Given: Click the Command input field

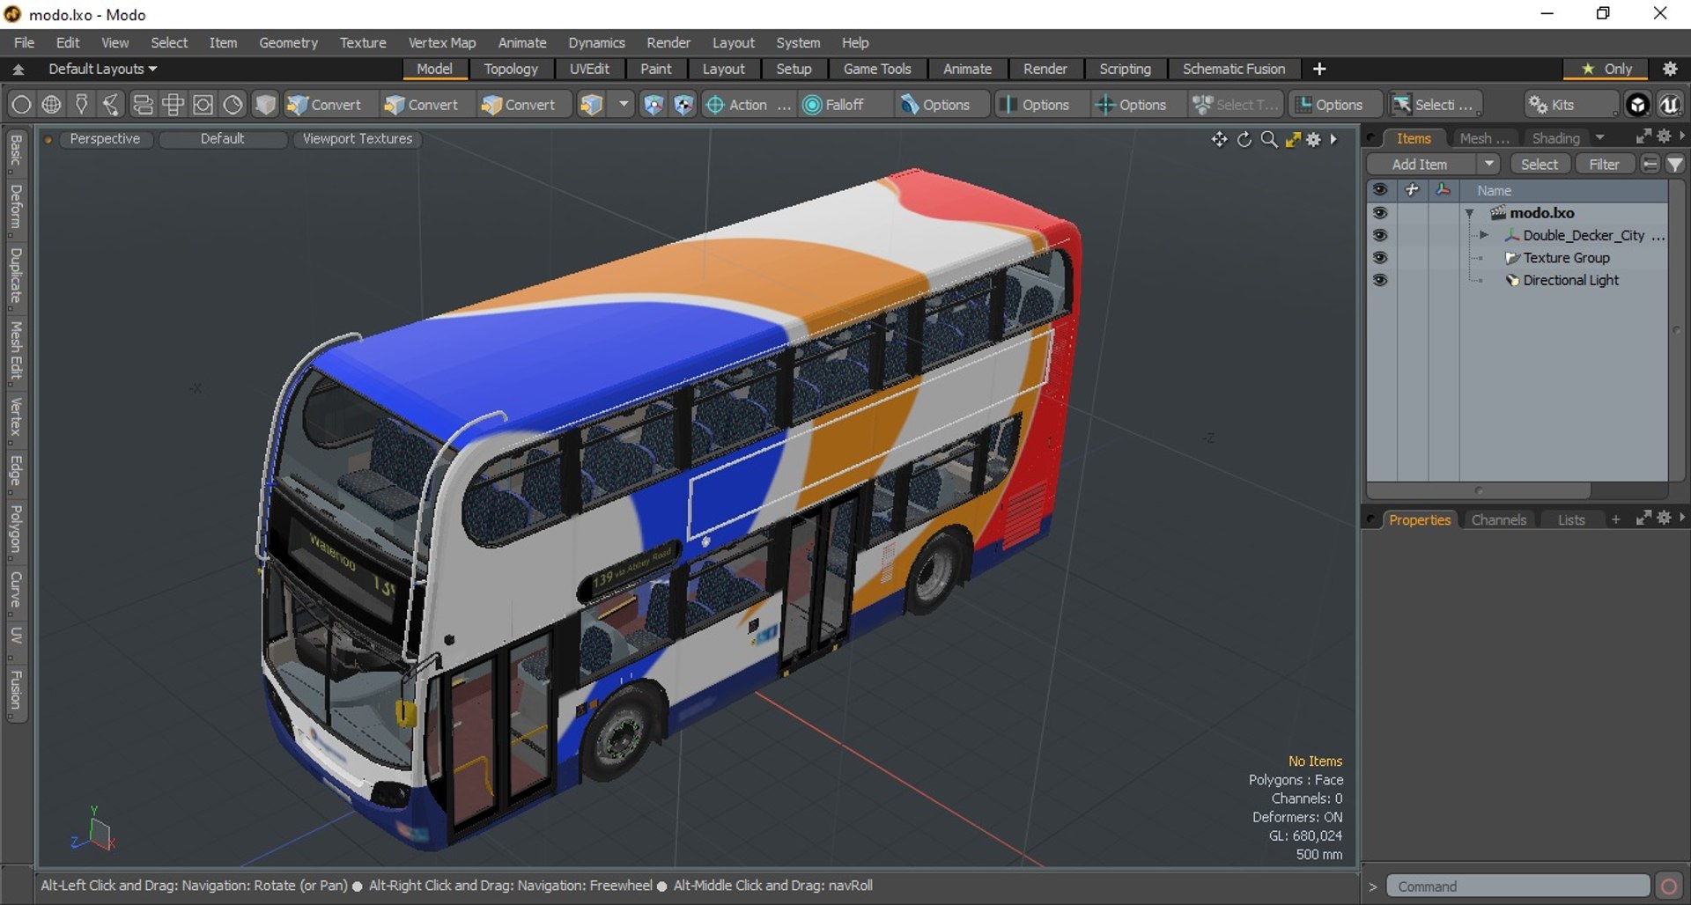Looking at the screenshot, I should (1517, 886).
